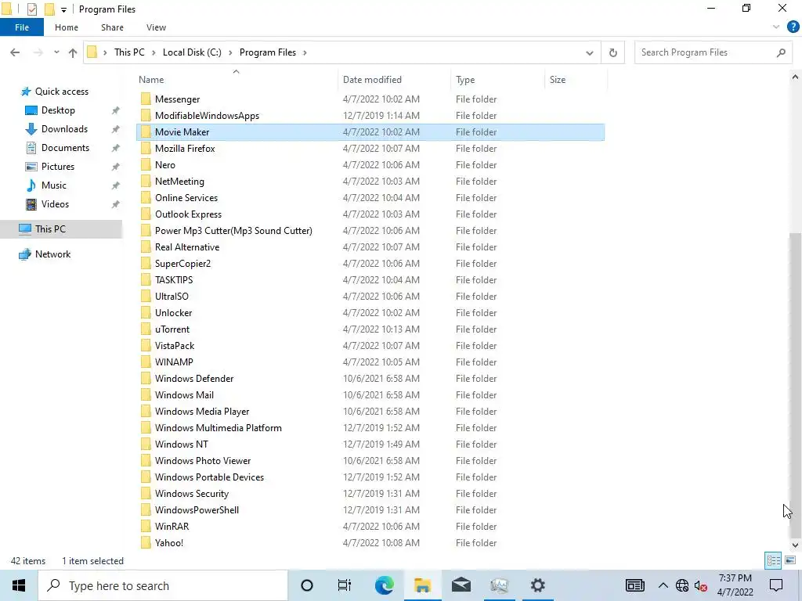Open the Share ribbon tab
Screen dimensions: 802x601
[x=112, y=27]
